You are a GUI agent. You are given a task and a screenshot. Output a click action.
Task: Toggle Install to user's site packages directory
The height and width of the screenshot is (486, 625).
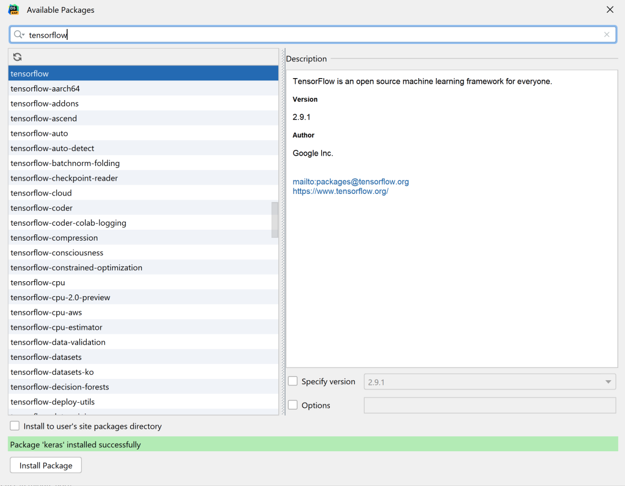(x=14, y=426)
